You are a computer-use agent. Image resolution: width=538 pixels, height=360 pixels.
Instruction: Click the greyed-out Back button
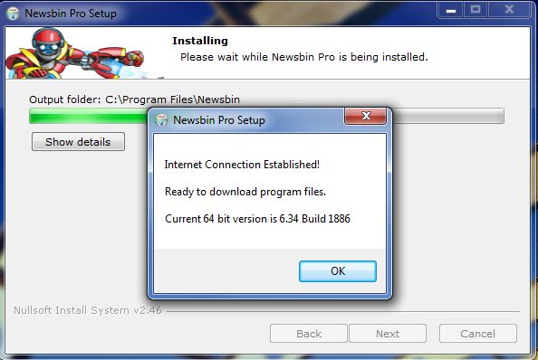[x=309, y=334]
